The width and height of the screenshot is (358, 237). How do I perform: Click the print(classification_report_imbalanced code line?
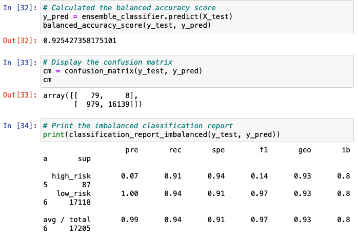162,134
